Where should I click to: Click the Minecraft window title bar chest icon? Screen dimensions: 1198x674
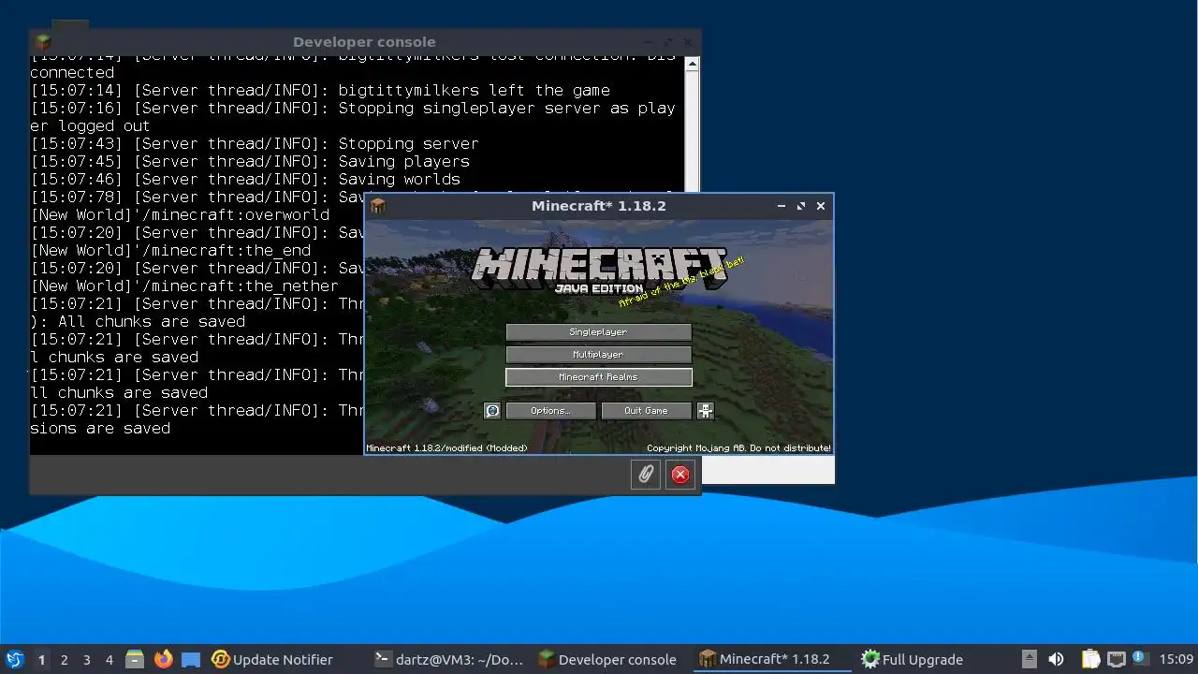(x=378, y=206)
